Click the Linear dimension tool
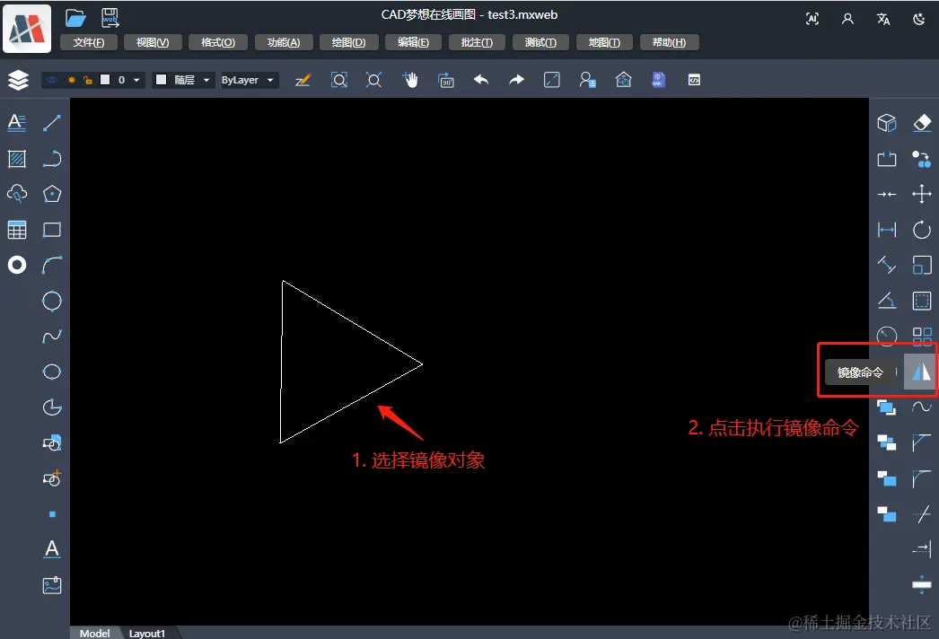This screenshot has height=639, width=939. (887, 230)
